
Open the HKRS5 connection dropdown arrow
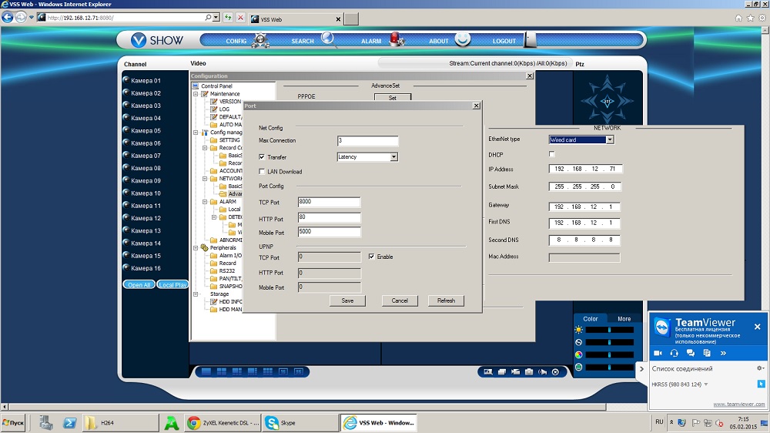[706, 384]
